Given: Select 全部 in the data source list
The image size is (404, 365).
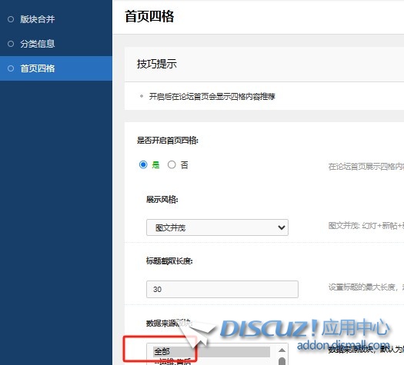Looking at the screenshot, I should click(x=212, y=352).
